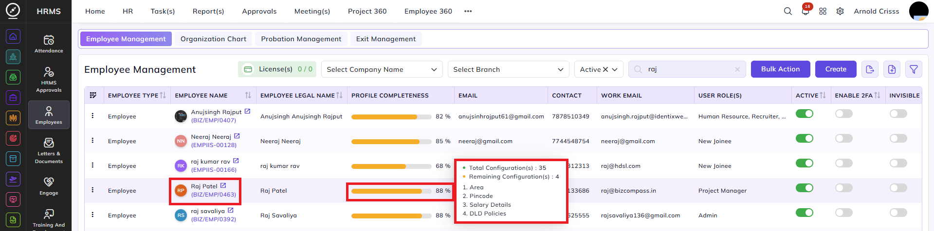Screen dimensions: 934x231
Task: Open the Task(s) menu
Action: [163, 11]
